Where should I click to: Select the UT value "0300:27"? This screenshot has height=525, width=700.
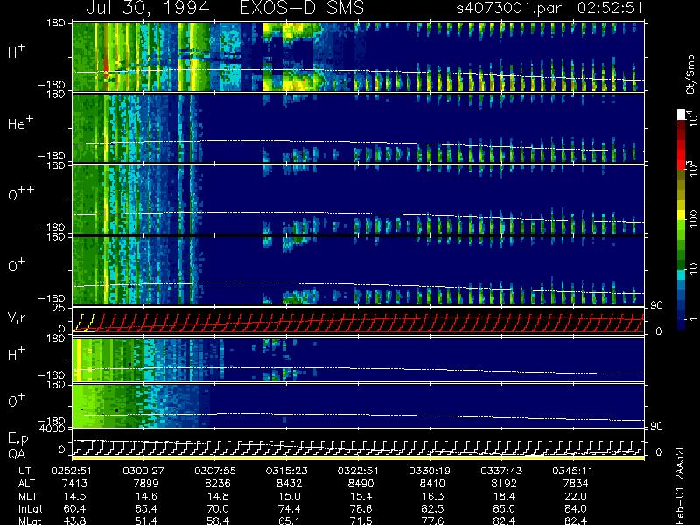[x=143, y=471]
